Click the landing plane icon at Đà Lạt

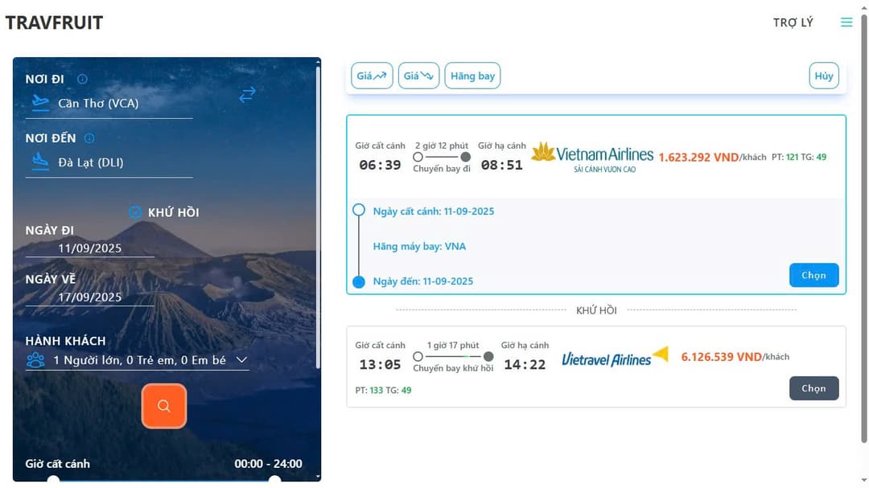point(40,162)
